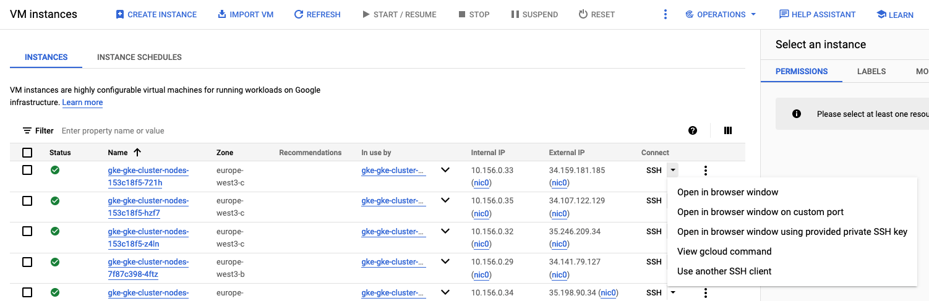
Task: Click SSH for instance 153c18f5-hzf7
Action: [x=654, y=201]
